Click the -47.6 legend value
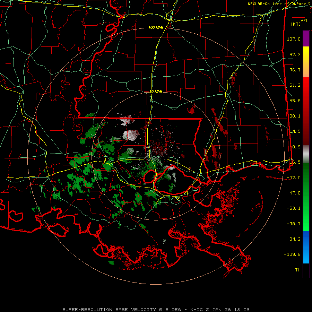The height and width of the screenshot is (312, 312). (294, 193)
